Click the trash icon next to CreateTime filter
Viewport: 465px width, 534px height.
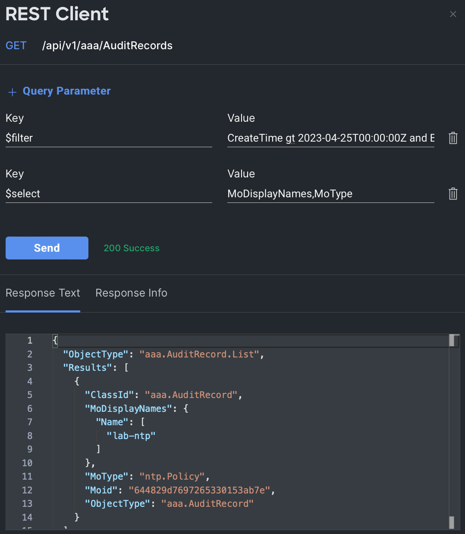(453, 138)
